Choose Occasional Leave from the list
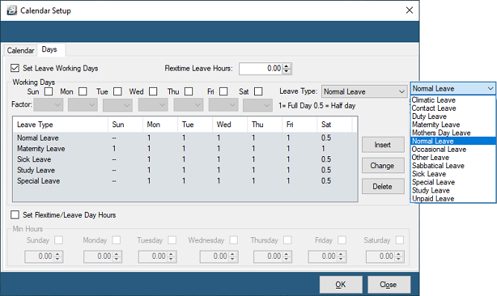The image size is (497, 296). [x=453, y=149]
